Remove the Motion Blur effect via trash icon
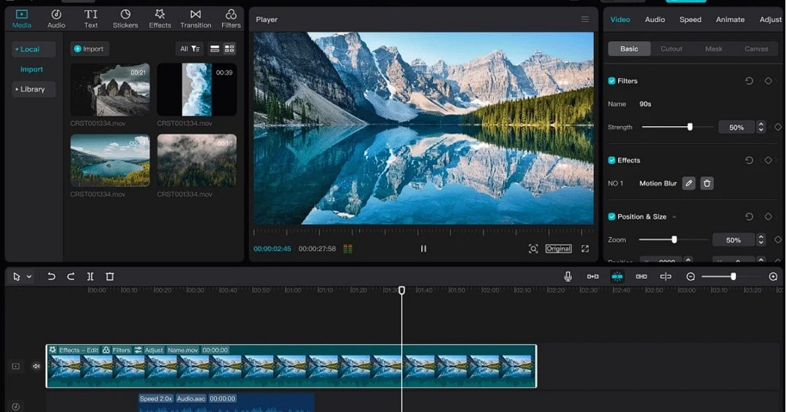The height and width of the screenshot is (412, 786). tap(707, 183)
